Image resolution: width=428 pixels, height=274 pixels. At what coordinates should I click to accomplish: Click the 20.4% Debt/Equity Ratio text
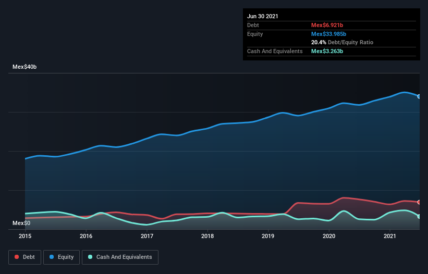(343, 42)
